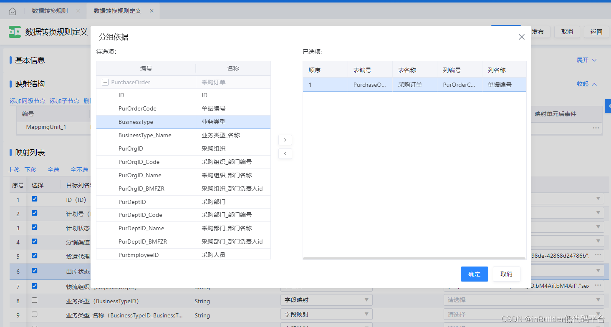The height and width of the screenshot is (327, 611).
Task: Click the 添加子节点 link
Action: 64,101
